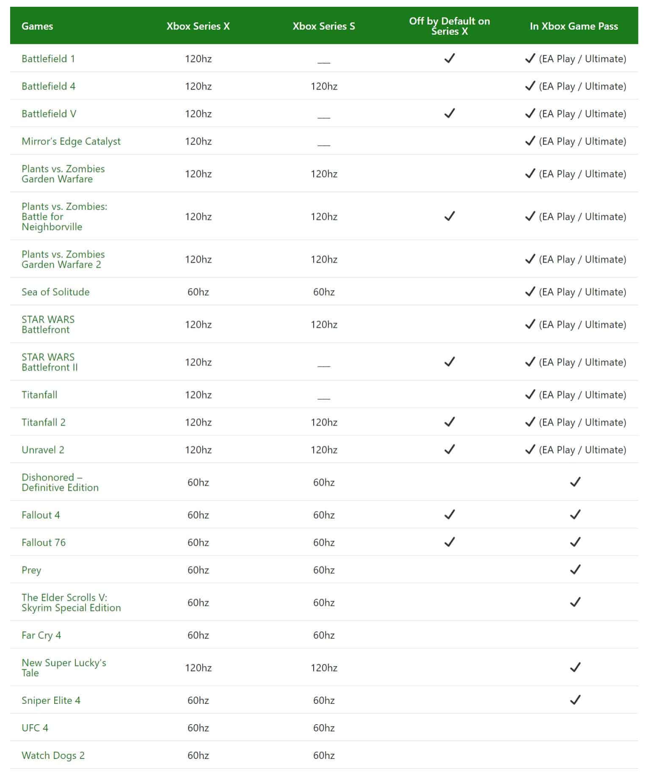
Task: Click the Game Pass EA Play checkmark for Titanfall
Action: pos(530,395)
